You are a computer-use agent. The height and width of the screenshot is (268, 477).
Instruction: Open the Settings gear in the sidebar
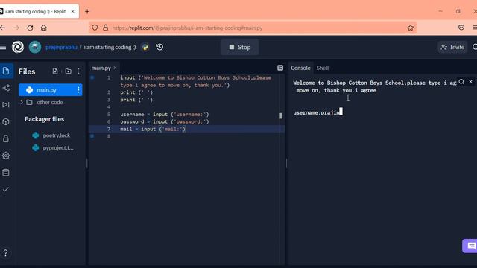click(x=6, y=156)
